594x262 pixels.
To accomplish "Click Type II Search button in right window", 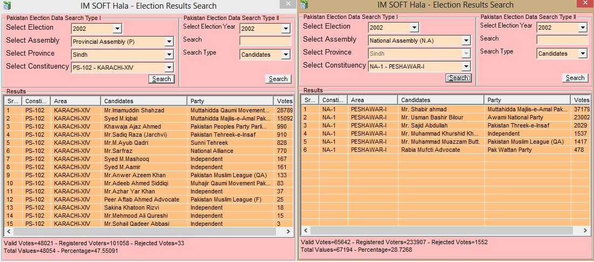I will pyautogui.click(x=575, y=78).
